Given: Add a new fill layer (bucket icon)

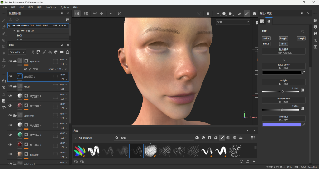Looking at the screenshot, I should (50, 52).
